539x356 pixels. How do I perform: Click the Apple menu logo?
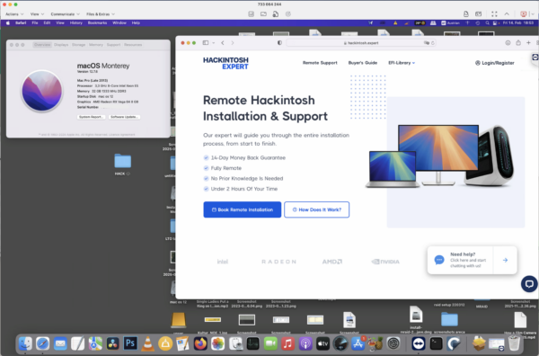(x=8, y=23)
